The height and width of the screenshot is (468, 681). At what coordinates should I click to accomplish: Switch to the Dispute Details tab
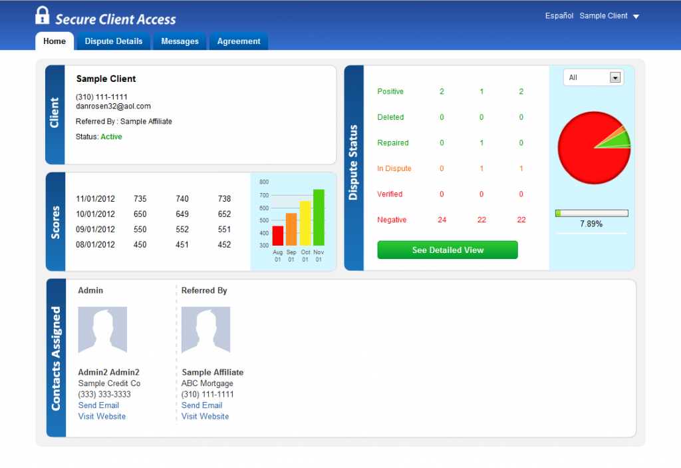(113, 41)
